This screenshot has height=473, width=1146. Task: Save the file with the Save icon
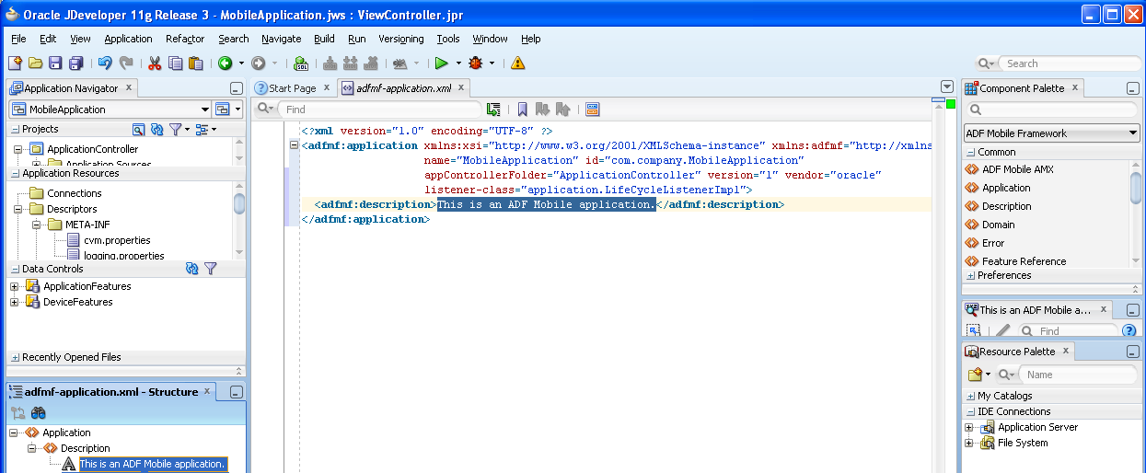[55, 63]
